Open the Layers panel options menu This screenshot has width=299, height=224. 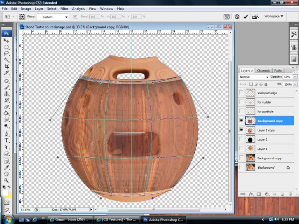coord(296,72)
